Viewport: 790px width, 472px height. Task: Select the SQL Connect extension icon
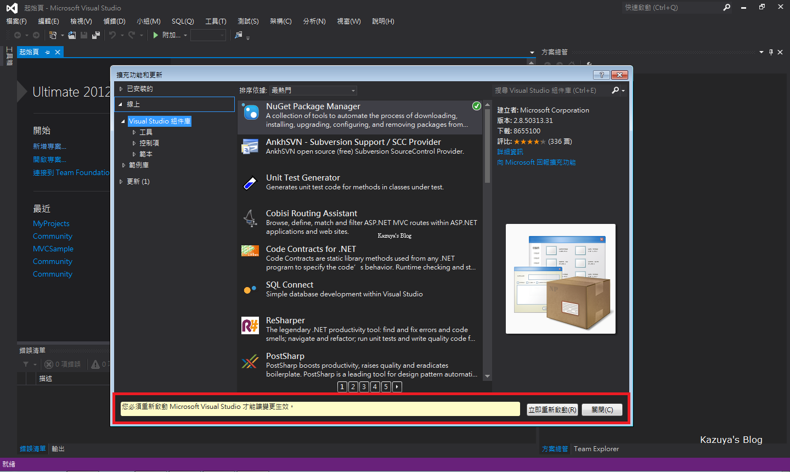click(250, 289)
